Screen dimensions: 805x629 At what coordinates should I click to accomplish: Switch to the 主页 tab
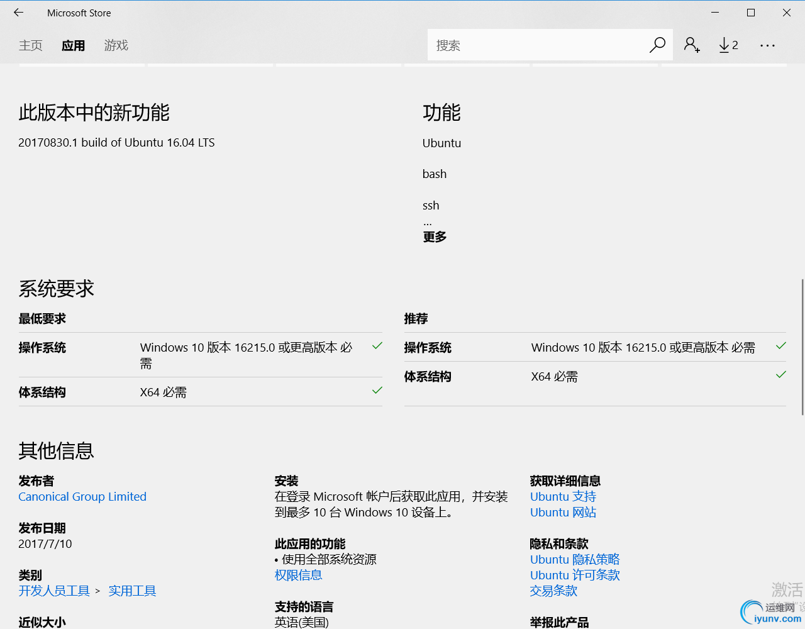pyautogui.click(x=31, y=45)
